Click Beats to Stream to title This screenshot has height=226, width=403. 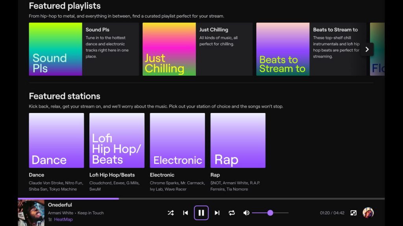pyautogui.click(x=335, y=29)
